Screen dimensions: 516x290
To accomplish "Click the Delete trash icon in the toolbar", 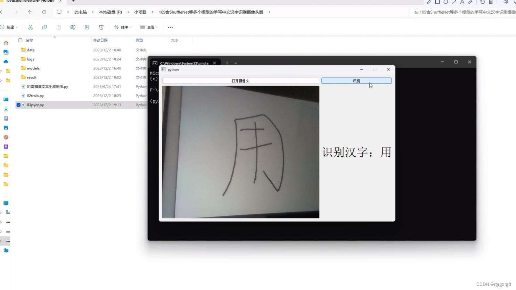I will pyautogui.click(x=101, y=27).
